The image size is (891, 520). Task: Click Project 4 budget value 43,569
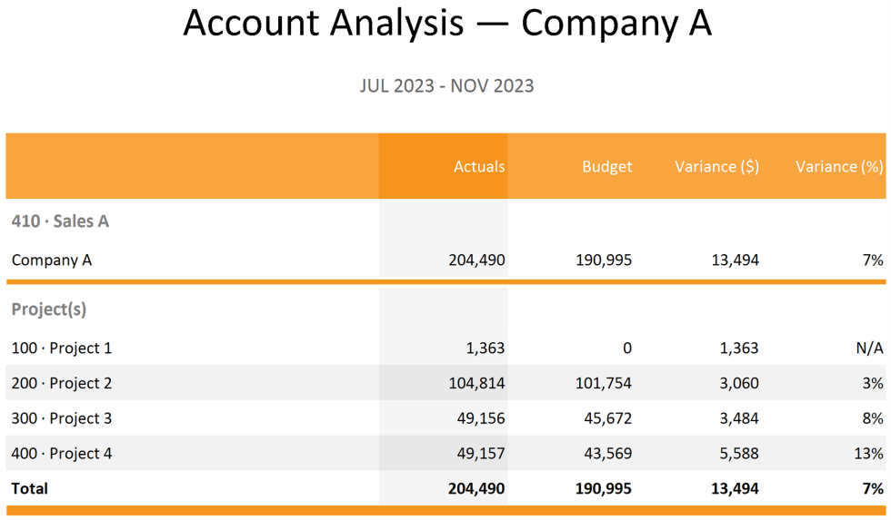click(x=608, y=454)
